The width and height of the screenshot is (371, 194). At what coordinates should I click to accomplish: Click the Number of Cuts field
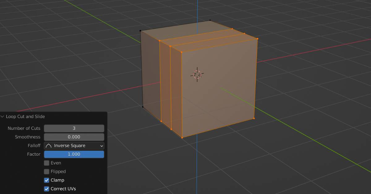(74, 128)
